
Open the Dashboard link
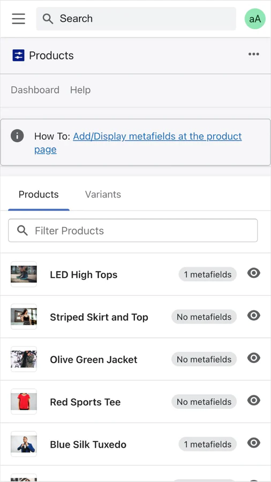[35, 90]
